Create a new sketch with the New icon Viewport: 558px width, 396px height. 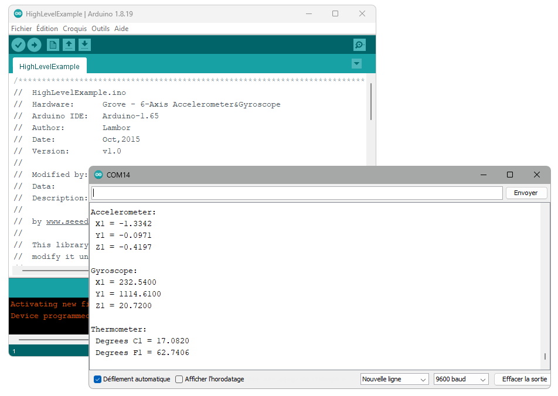(x=53, y=45)
